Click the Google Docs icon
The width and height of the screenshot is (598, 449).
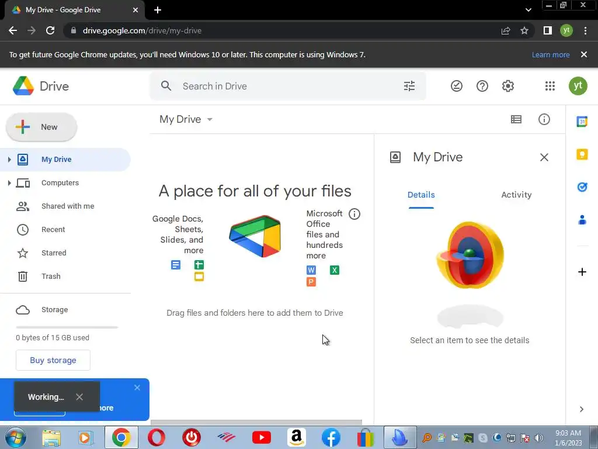point(176,265)
